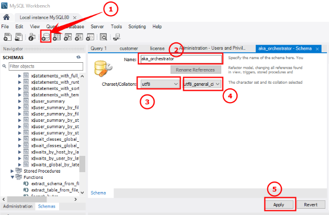Click the Filter objects search box

click(x=46, y=66)
